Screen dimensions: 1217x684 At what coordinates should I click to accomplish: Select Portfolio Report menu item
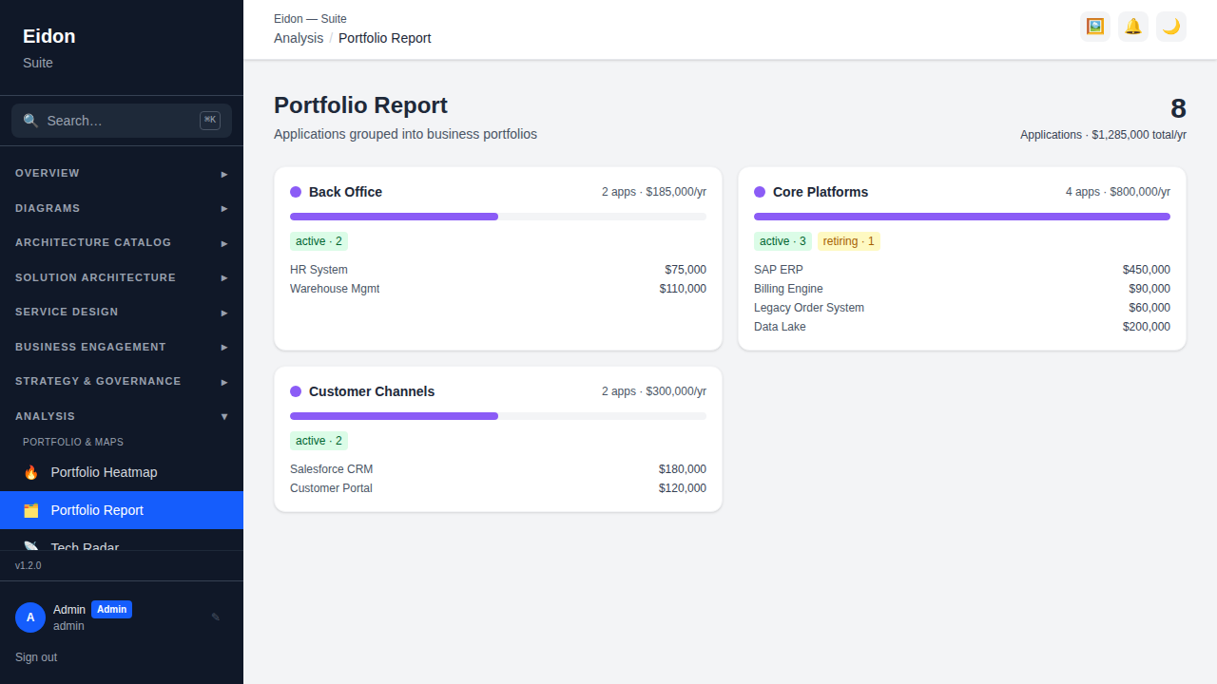(122, 510)
